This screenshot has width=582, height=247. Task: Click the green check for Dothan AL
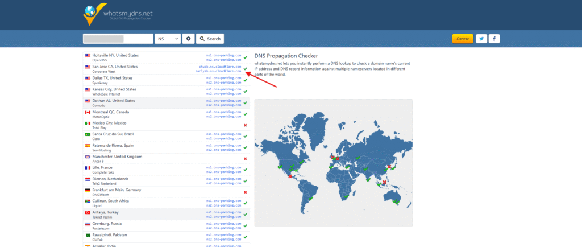point(245,103)
